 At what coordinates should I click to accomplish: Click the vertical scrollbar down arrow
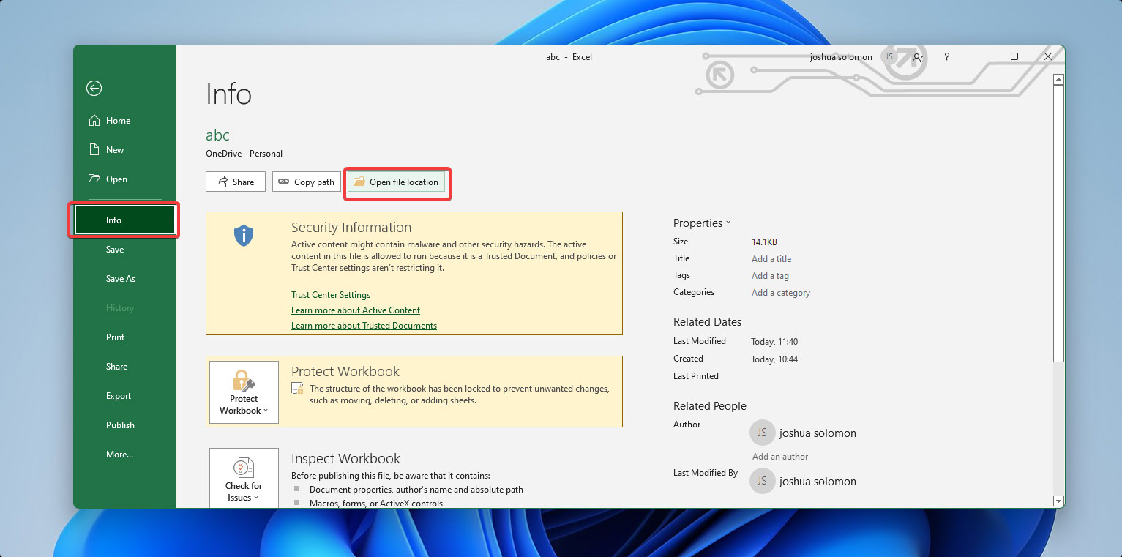[x=1058, y=501]
